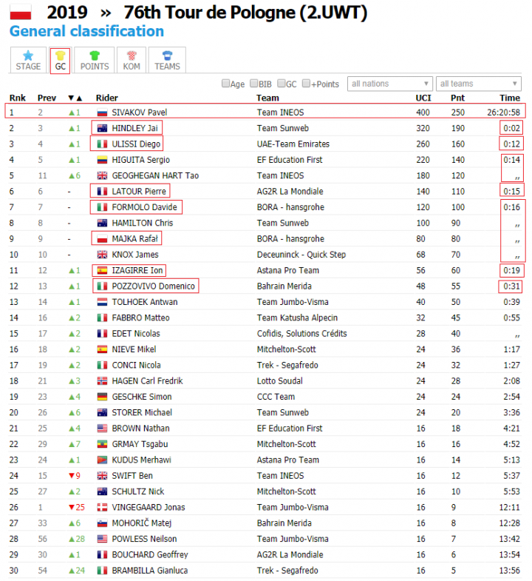The image size is (532, 581).
Task: Click the Pnt column header
Action: point(457,98)
